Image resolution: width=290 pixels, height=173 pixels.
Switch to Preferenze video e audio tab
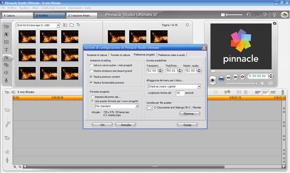(x=172, y=55)
